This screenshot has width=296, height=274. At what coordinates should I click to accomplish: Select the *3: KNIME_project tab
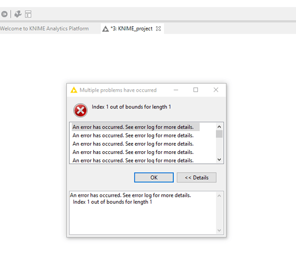[132, 28]
